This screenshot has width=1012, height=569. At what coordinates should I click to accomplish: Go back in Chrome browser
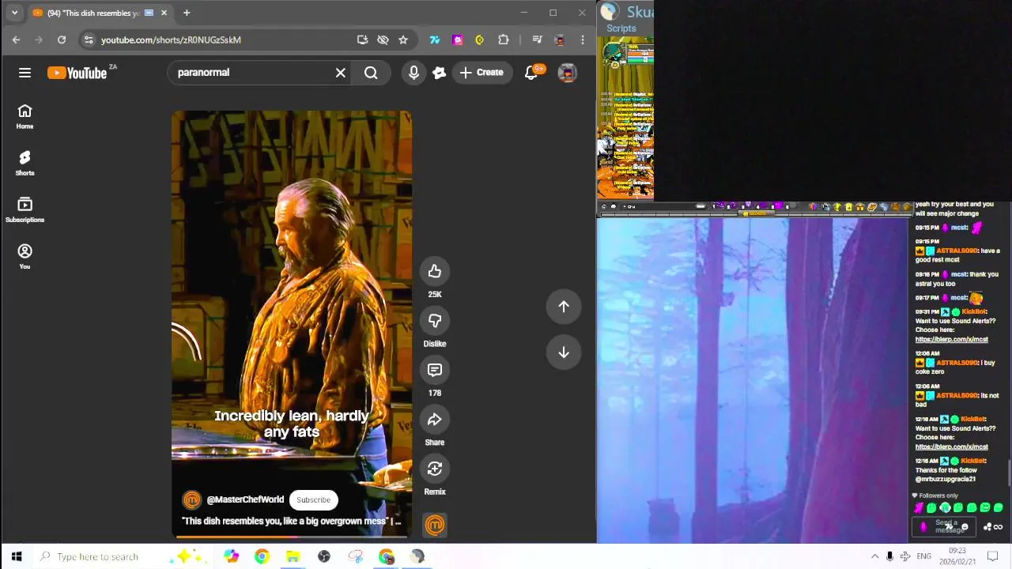click(17, 40)
